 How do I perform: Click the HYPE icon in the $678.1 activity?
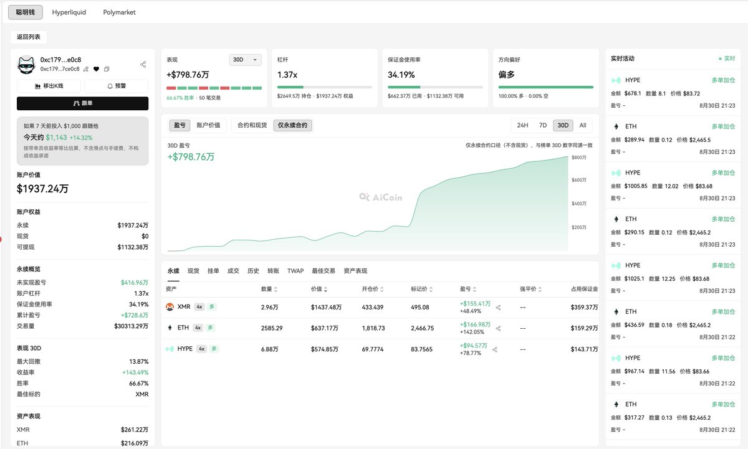pyautogui.click(x=616, y=80)
